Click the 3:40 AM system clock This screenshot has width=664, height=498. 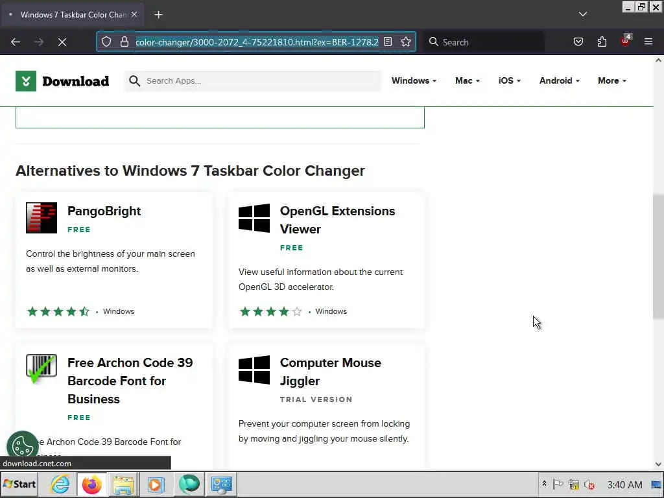click(624, 484)
